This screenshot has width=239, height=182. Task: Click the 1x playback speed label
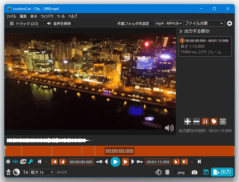(x=25, y=172)
